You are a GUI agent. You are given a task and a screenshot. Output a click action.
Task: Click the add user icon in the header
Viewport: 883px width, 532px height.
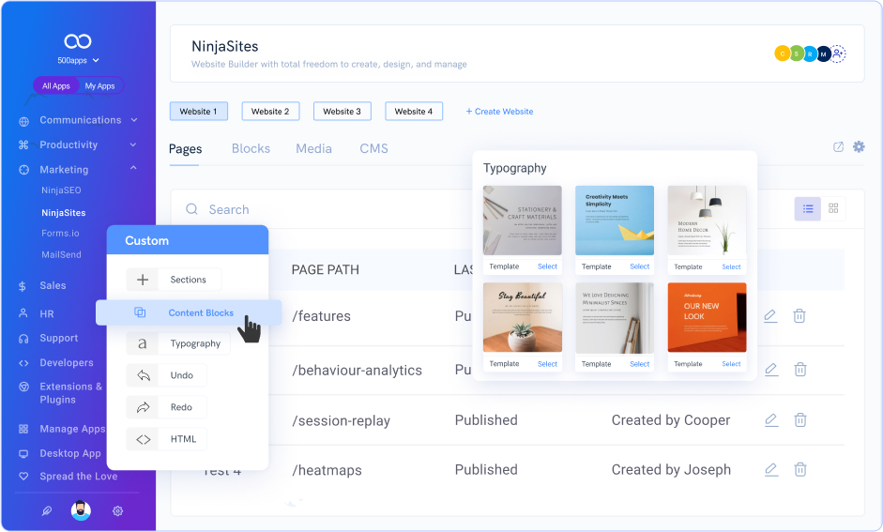click(838, 53)
